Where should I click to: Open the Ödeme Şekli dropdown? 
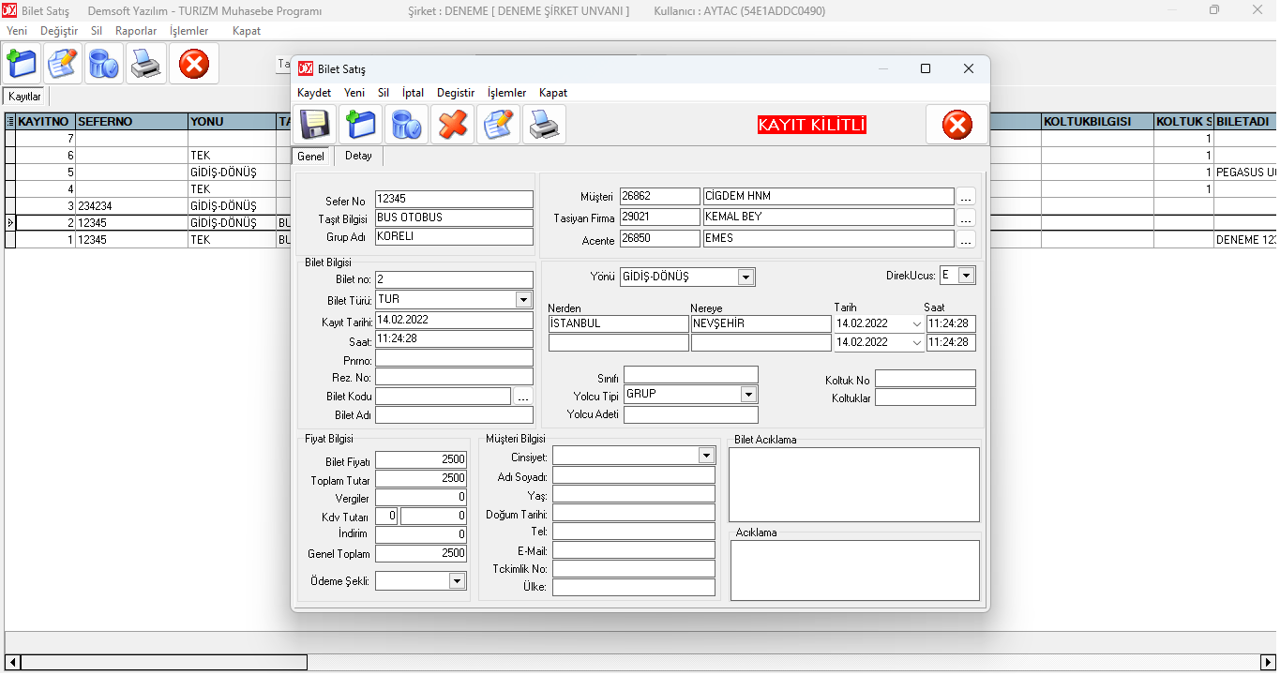[x=456, y=581]
